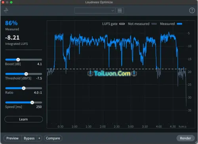Click the Learn button
Screen dimensions: 198x144
pyautogui.click(x=23, y=119)
